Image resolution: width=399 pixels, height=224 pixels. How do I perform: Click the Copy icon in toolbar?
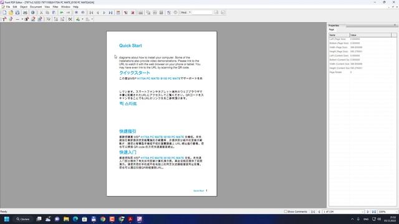point(47,12)
